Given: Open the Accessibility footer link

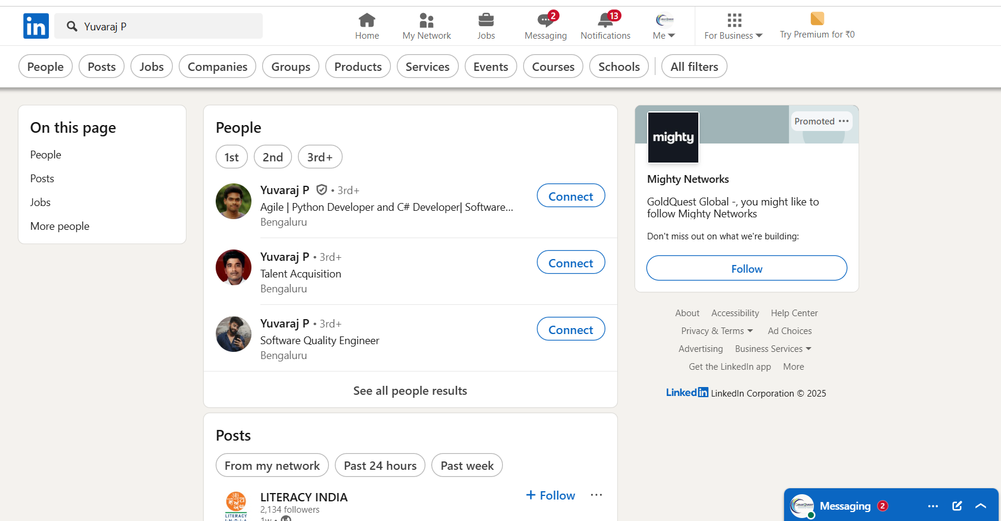Looking at the screenshot, I should point(735,313).
